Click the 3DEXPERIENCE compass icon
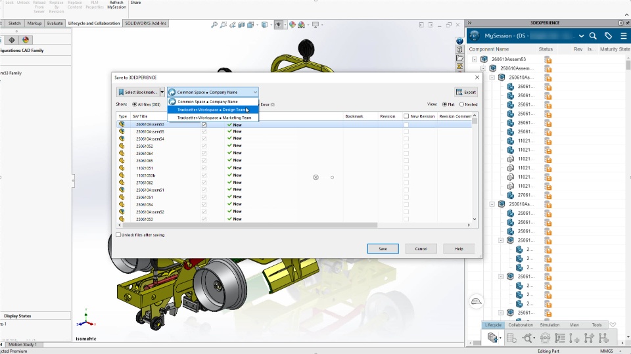This screenshot has width=631, height=354. 475,36
